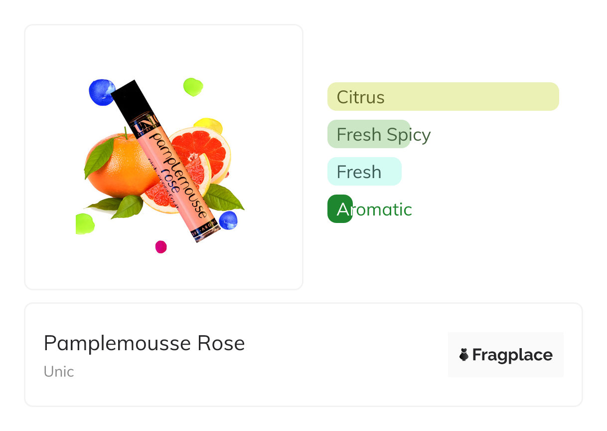This screenshot has height=431, width=607.
Task: Click the blue blob beside bottle base
Action: point(228,220)
